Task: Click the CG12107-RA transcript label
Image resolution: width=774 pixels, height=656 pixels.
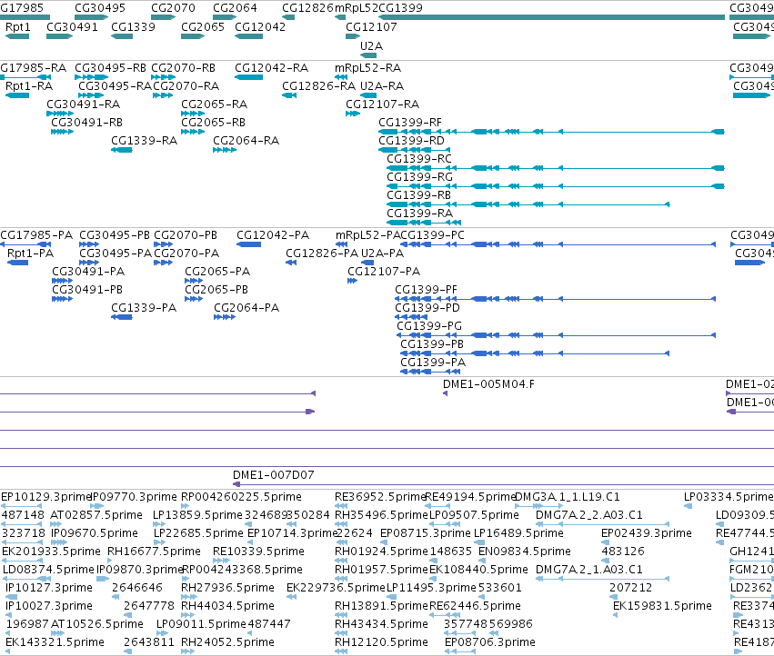Action: click(x=382, y=104)
